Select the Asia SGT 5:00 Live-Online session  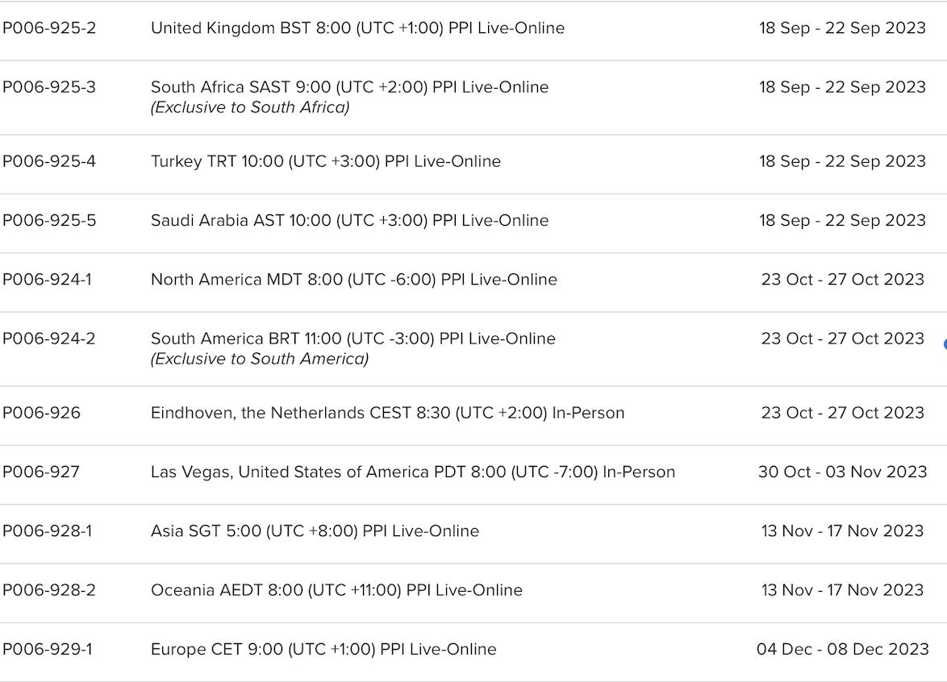pos(315,531)
